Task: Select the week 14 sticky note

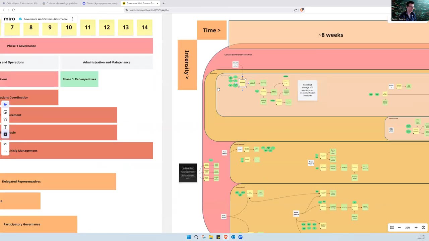Action: click(x=144, y=27)
